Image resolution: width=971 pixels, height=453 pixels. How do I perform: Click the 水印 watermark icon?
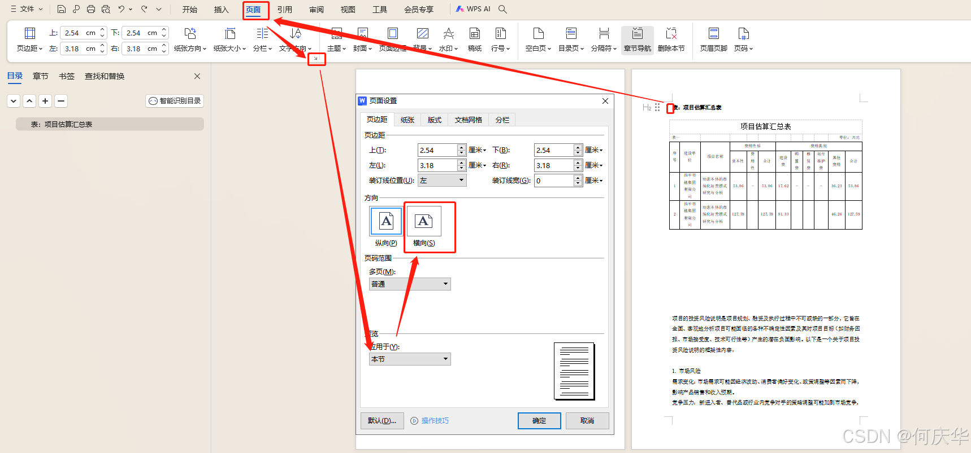(x=448, y=34)
